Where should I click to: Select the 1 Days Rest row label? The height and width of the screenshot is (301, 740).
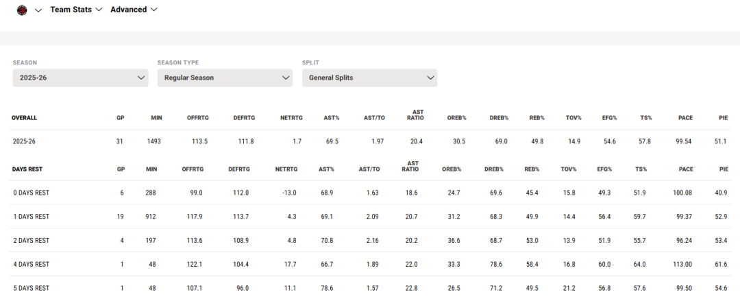31,217
